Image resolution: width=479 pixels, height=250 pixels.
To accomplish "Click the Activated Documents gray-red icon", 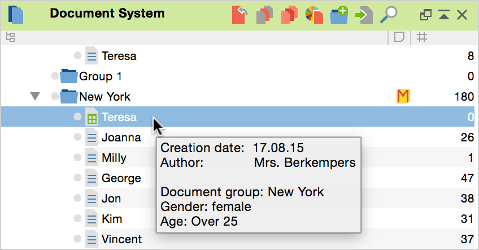I will (x=264, y=15).
